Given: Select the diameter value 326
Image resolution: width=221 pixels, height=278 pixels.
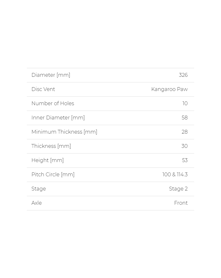Looking at the screenshot, I should [183, 75].
